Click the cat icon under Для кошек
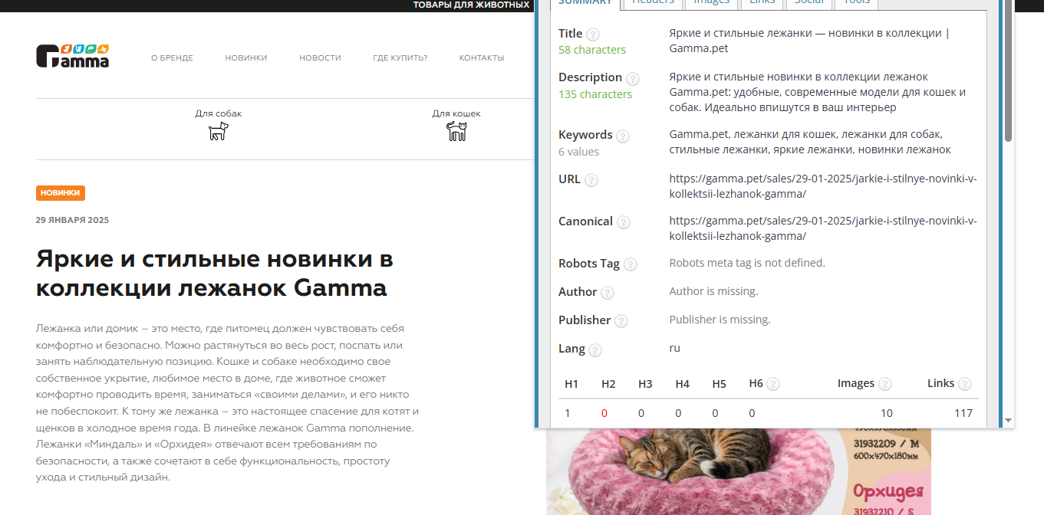This screenshot has width=1044, height=515. point(456,131)
